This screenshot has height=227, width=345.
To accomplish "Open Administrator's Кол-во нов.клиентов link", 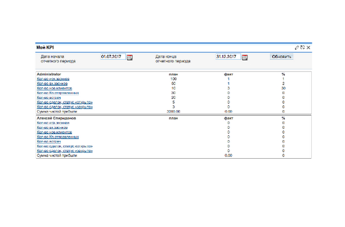I will tap(55, 88).
